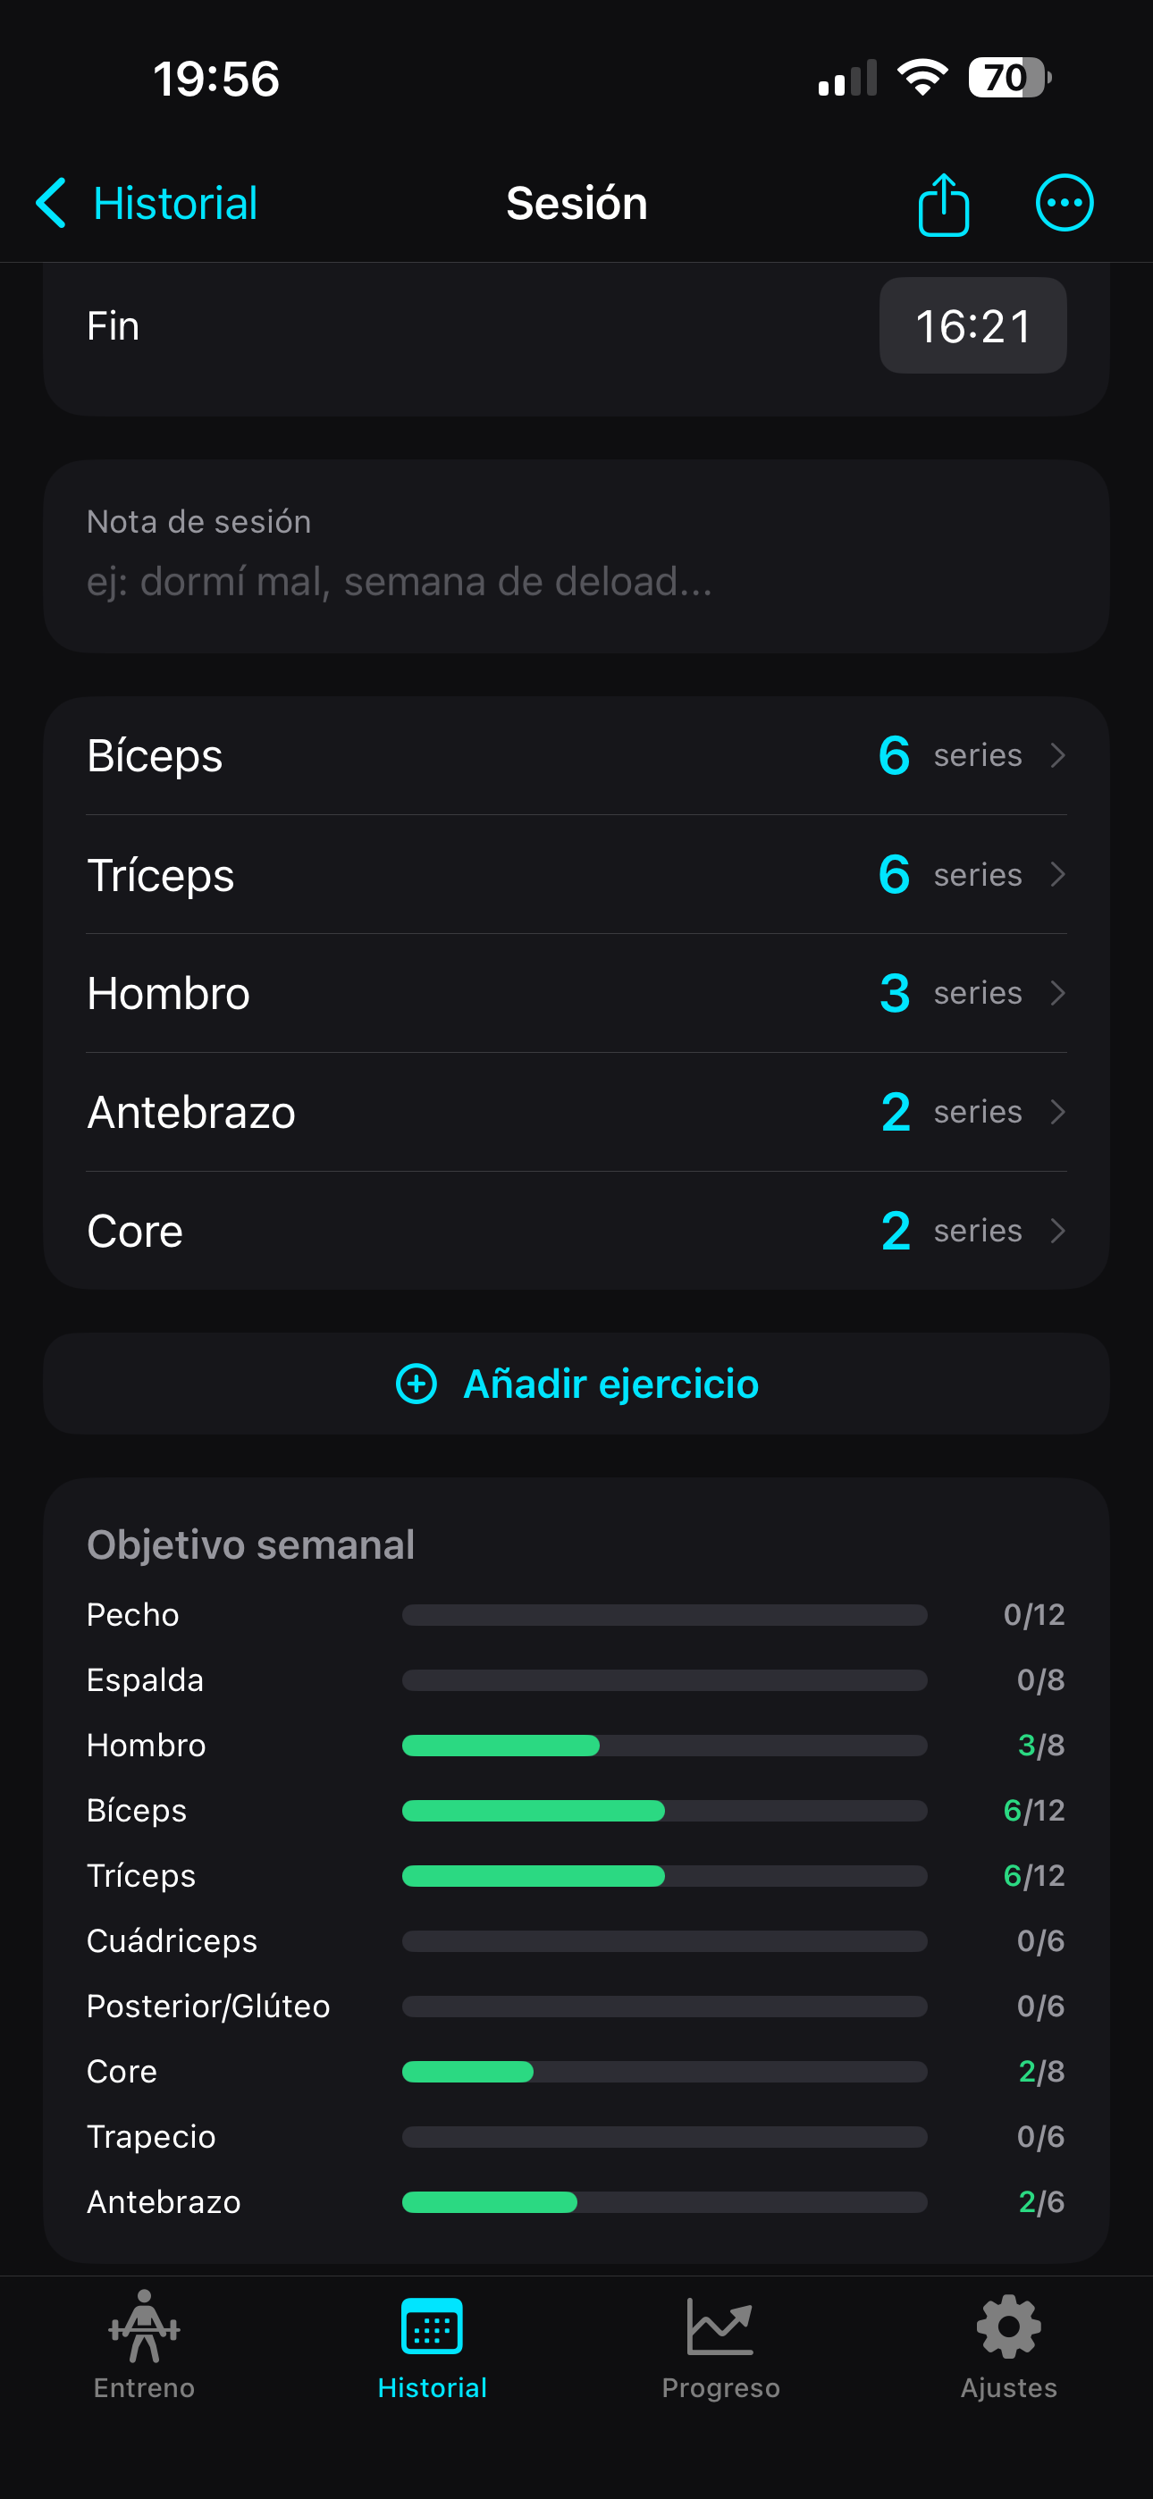Tap the Historial calendar icon
This screenshot has height=2499, width=1153.
(432, 2327)
